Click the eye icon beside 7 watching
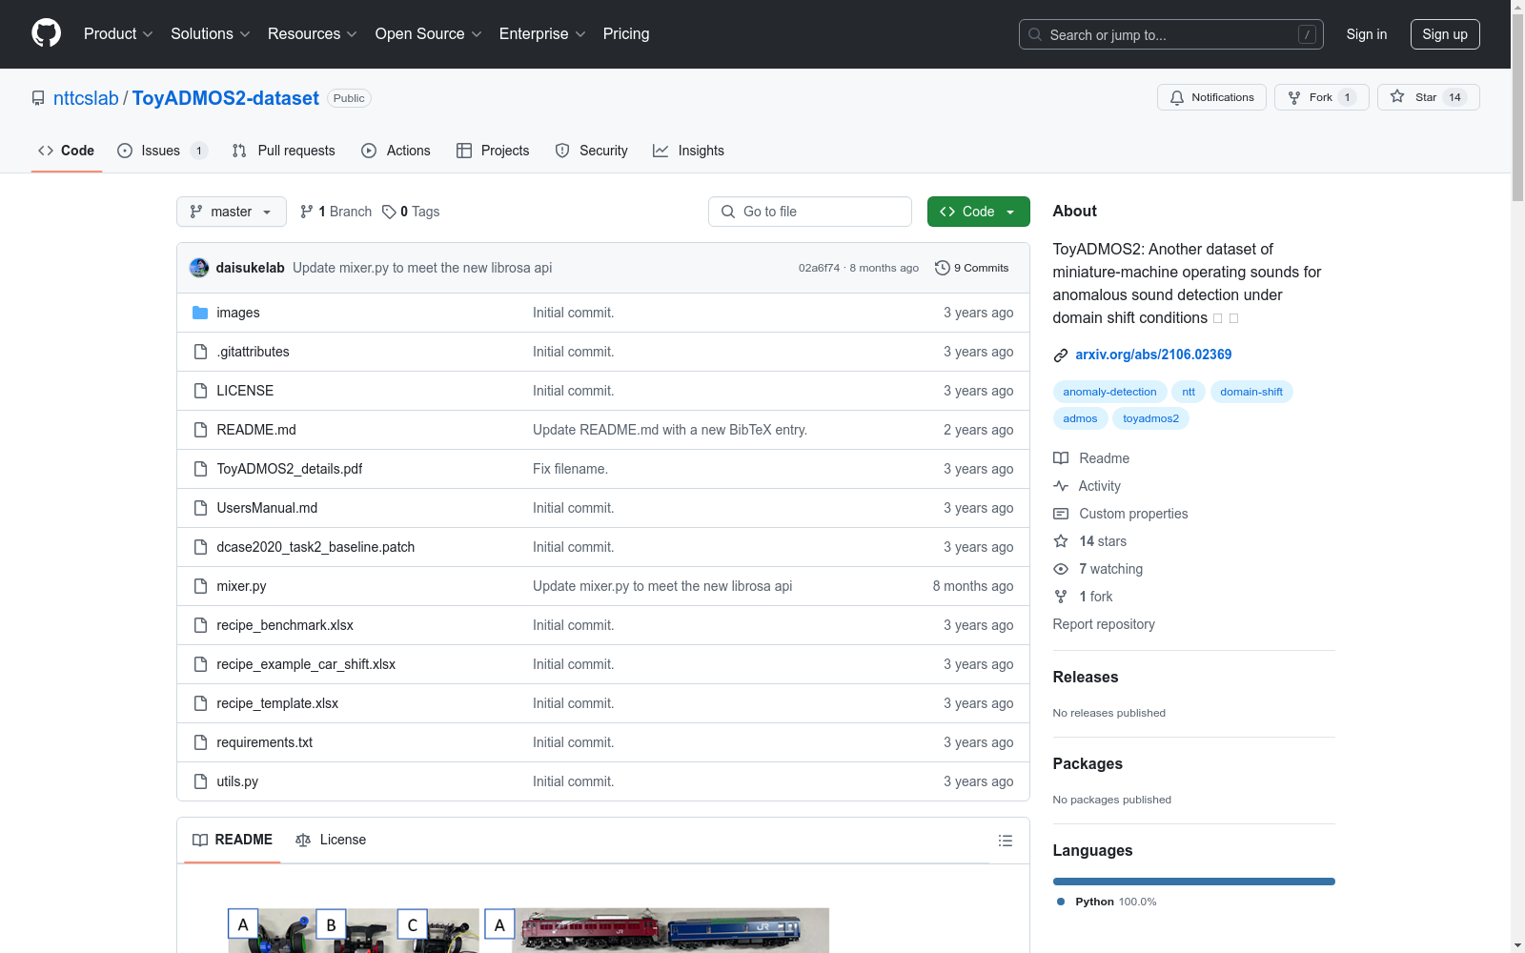This screenshot has width=1525, height=953. [x=1061, y=569]
